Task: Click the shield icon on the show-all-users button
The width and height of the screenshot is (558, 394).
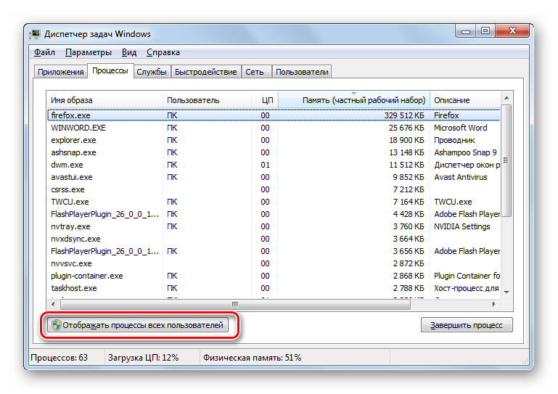Action: [56, 325]
